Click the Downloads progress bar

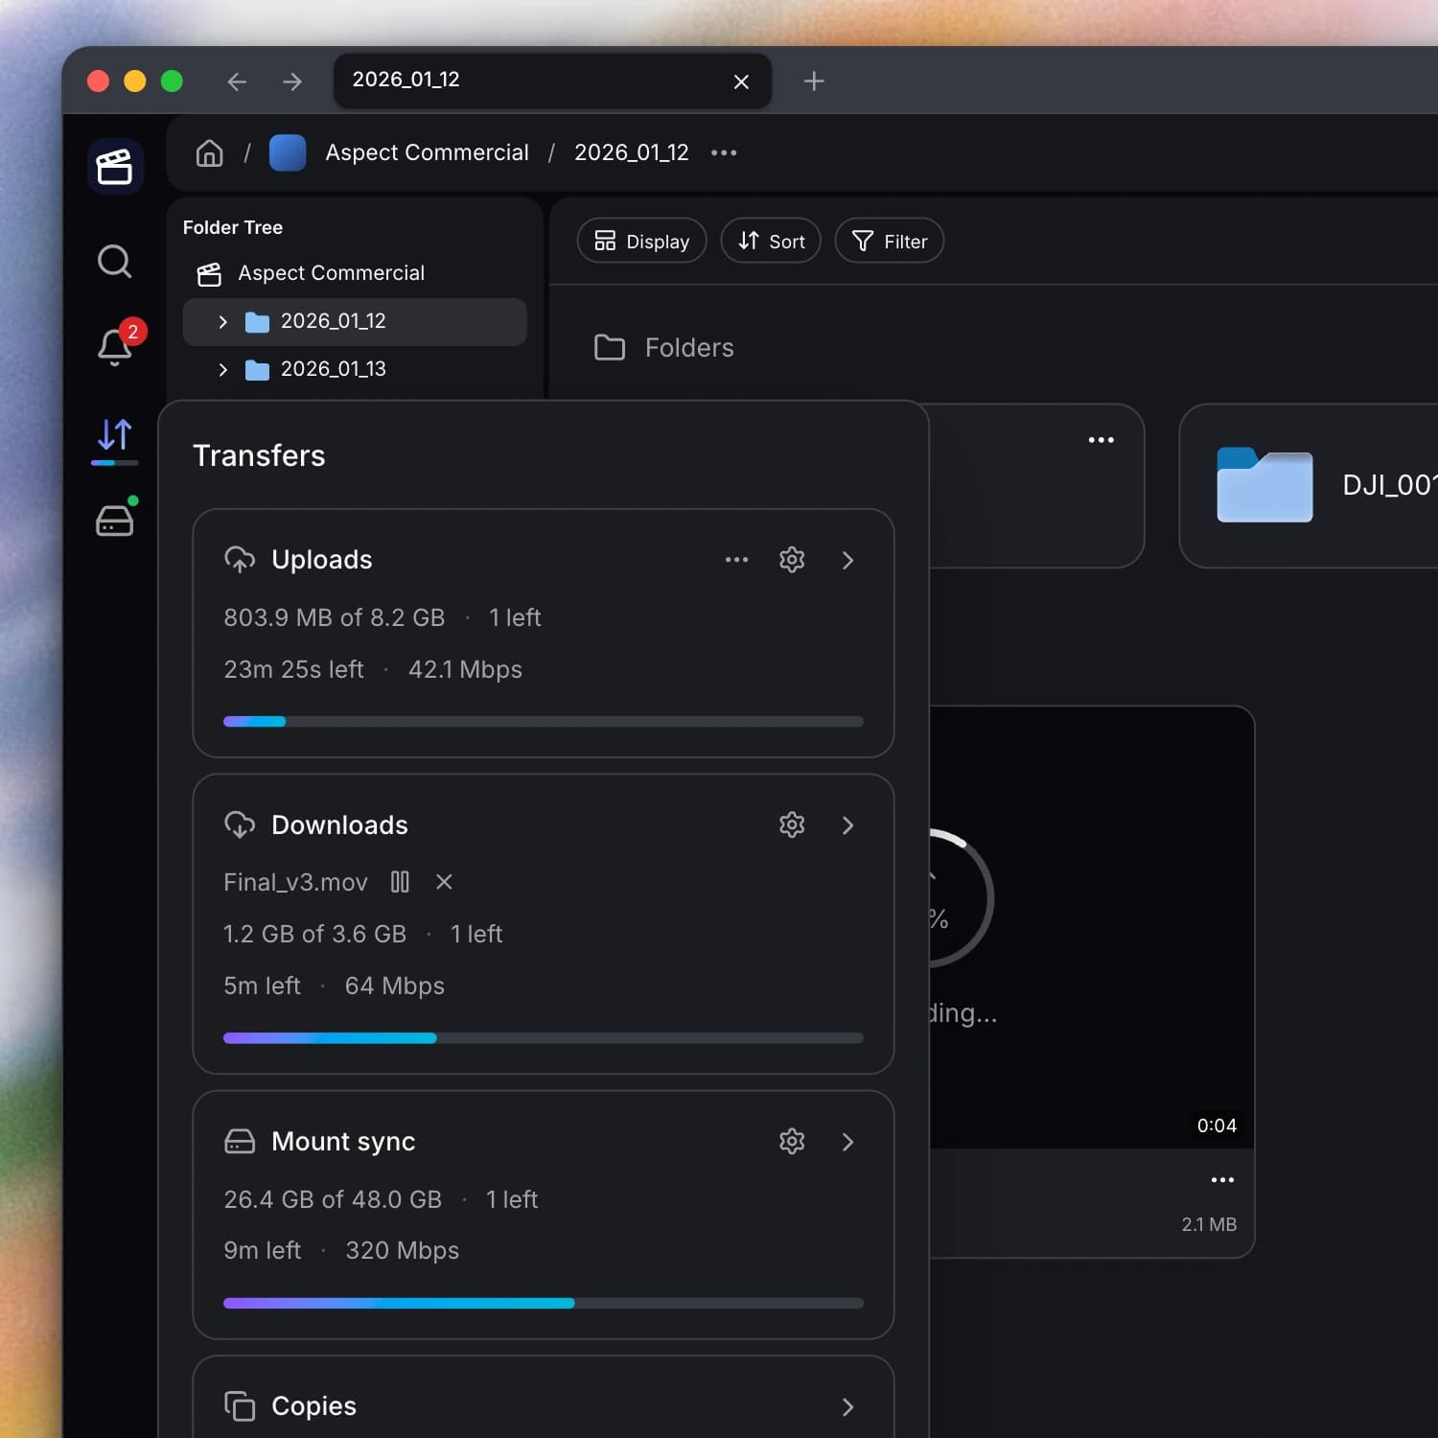point(544,1038)
